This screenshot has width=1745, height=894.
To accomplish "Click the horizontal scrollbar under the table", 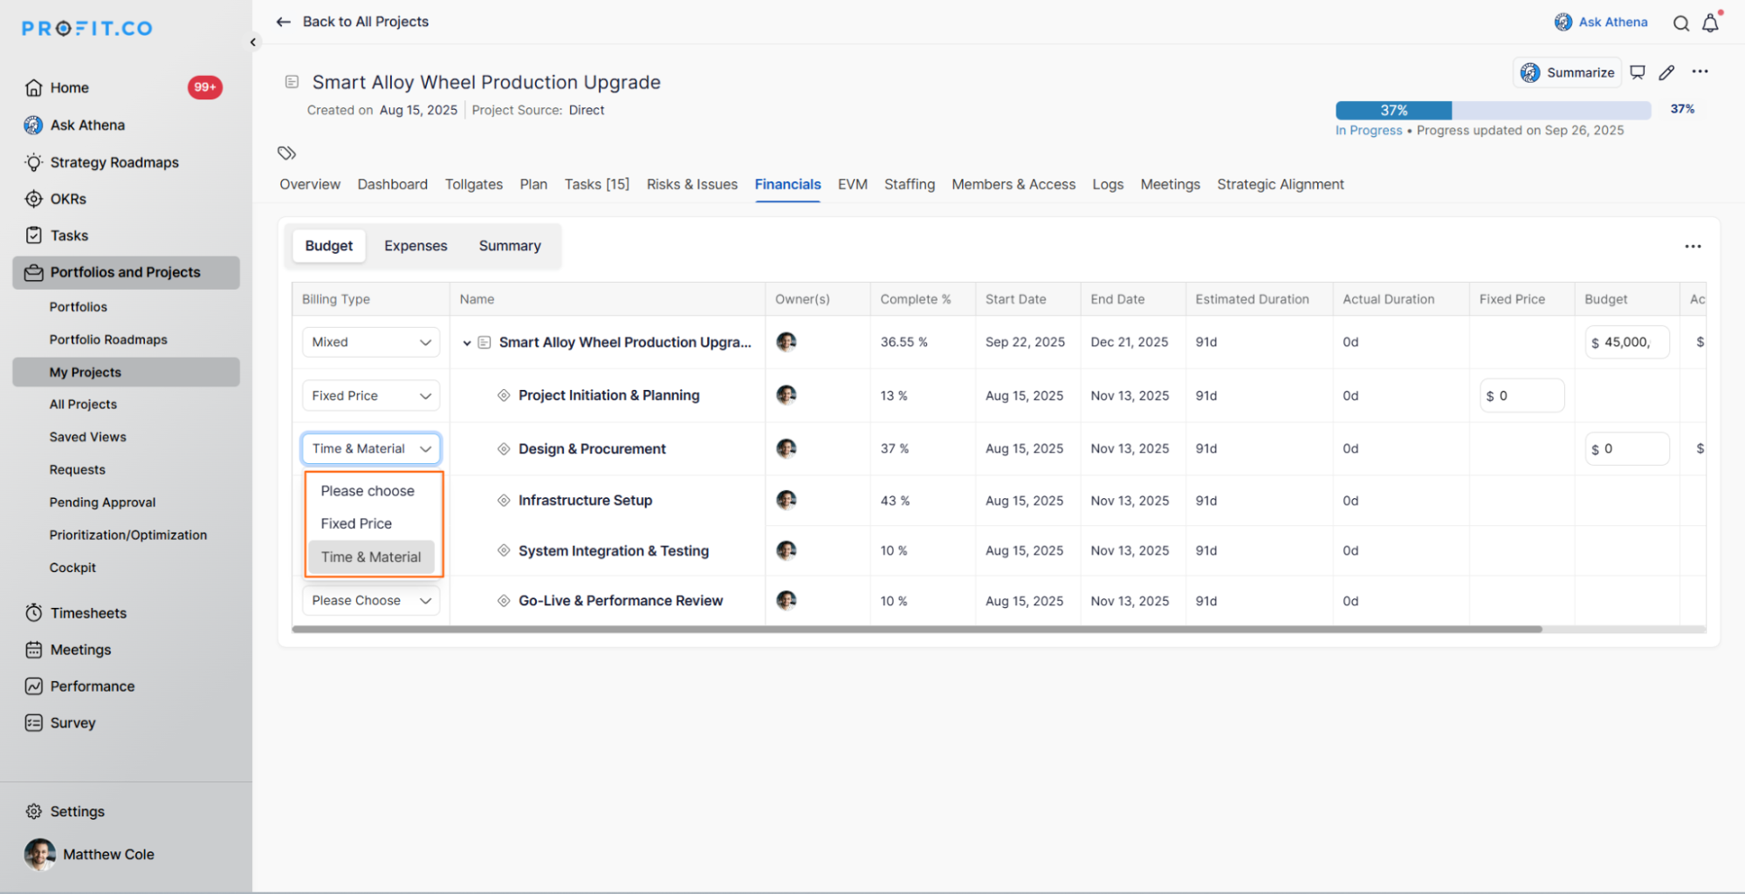I will (917, 629).
